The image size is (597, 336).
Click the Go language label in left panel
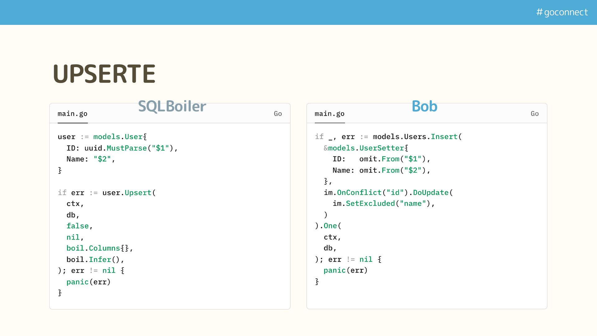pos(278,114)
